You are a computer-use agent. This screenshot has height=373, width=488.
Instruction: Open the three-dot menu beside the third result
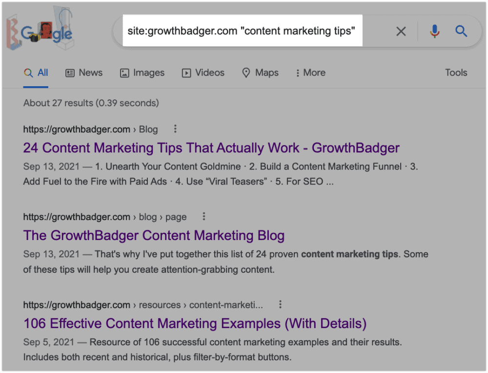(280, 304)
